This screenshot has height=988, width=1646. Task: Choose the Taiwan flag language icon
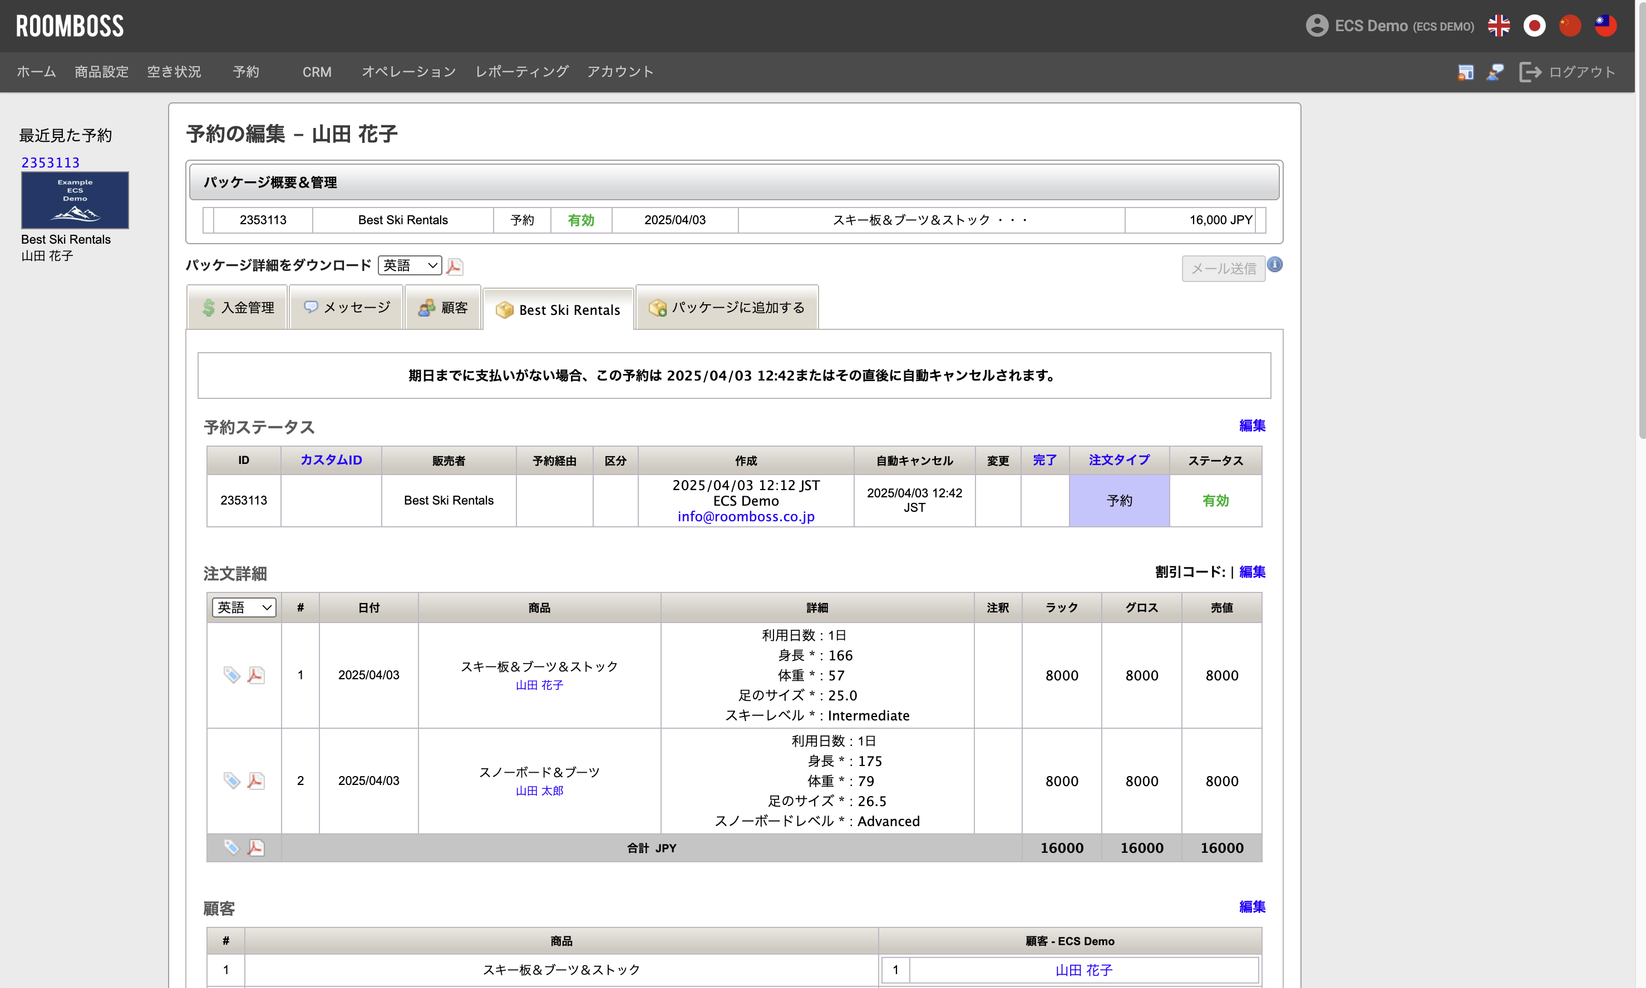(1605, 26)
